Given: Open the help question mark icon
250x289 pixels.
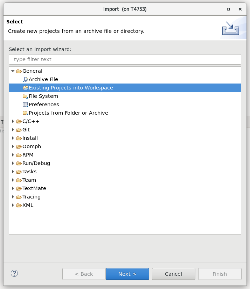Looking at the screenshot, I should coord(14,273).
